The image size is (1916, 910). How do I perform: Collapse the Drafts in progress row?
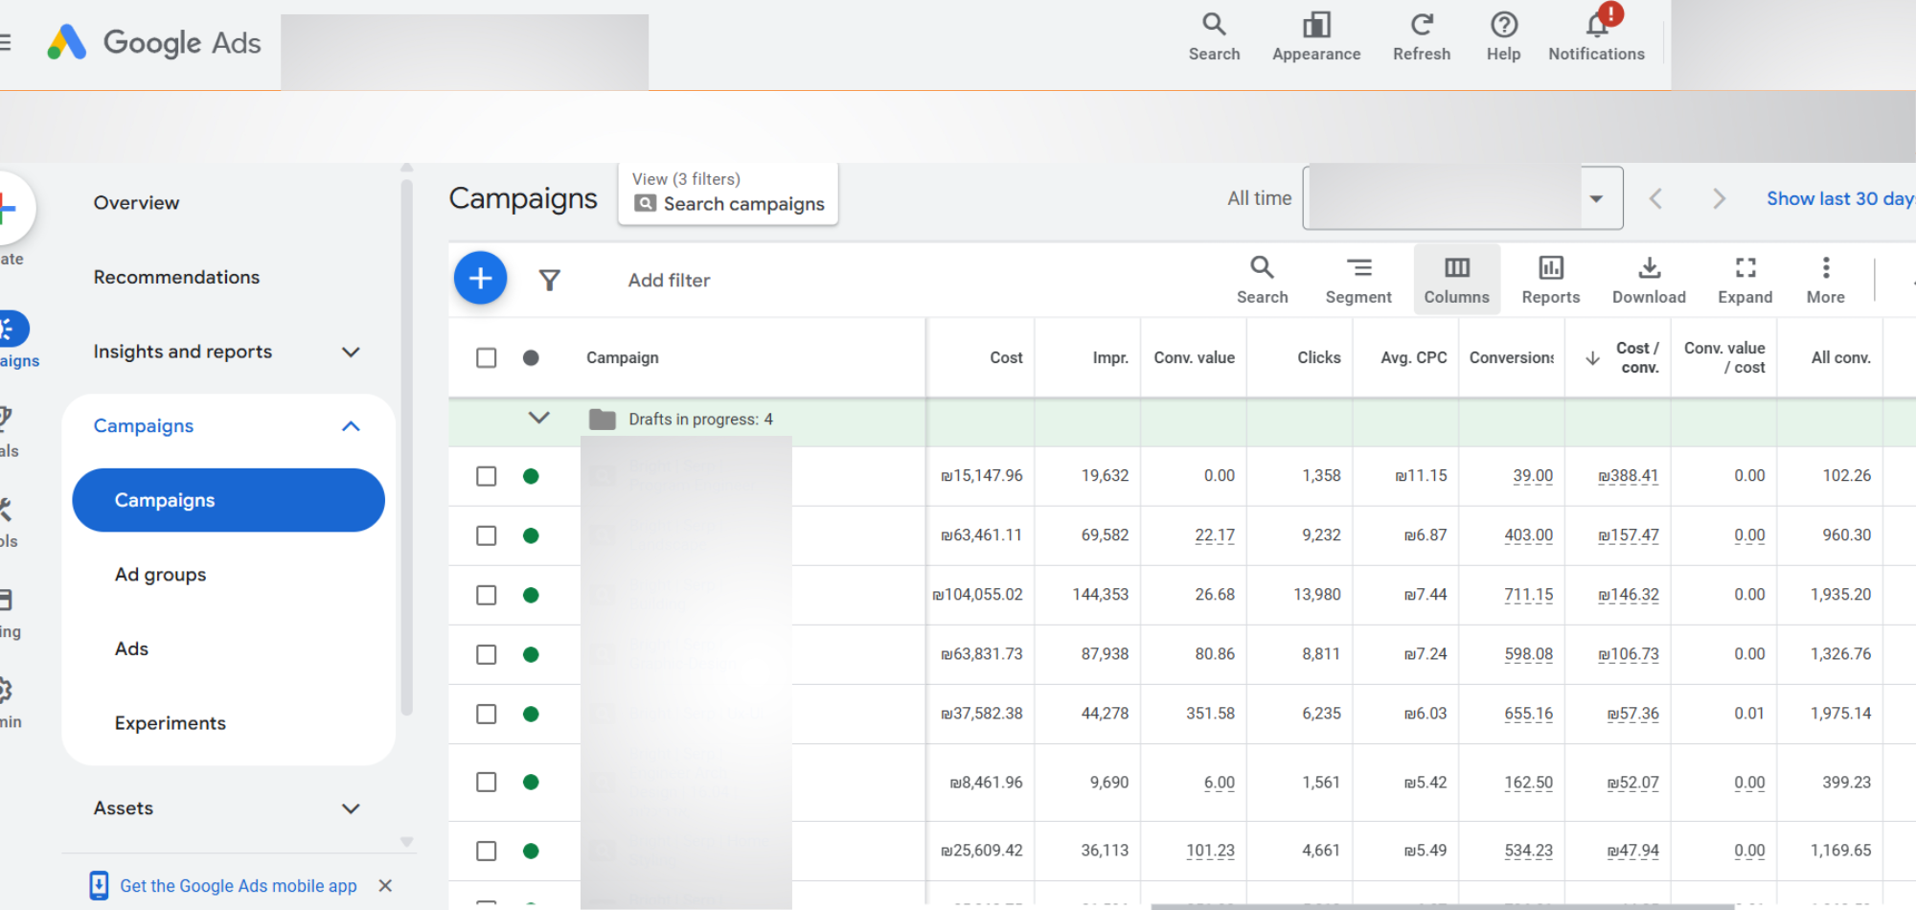coord(539,419)
